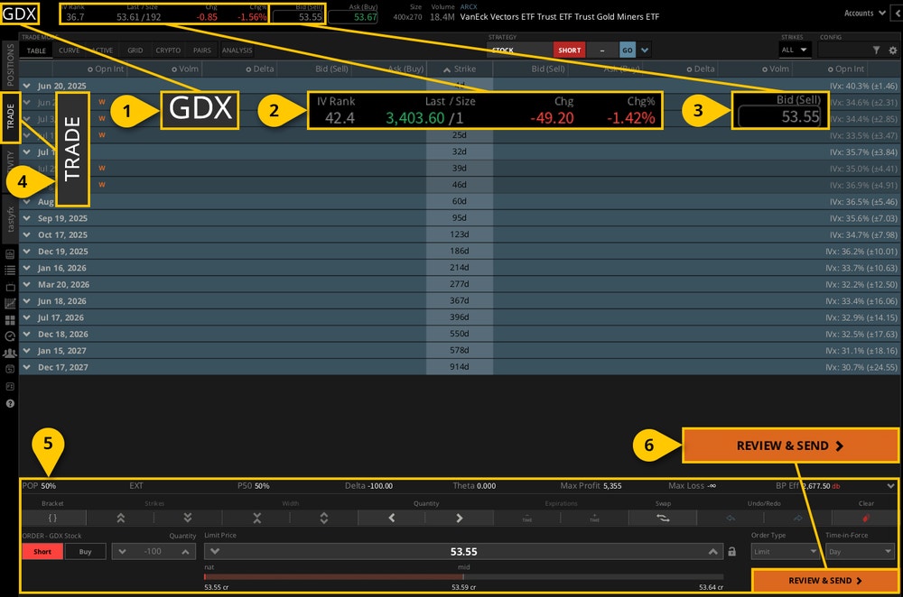Open the filter funnel icon in Config
The width and height of the screenshot is (903, 597).
pos(876,50)
